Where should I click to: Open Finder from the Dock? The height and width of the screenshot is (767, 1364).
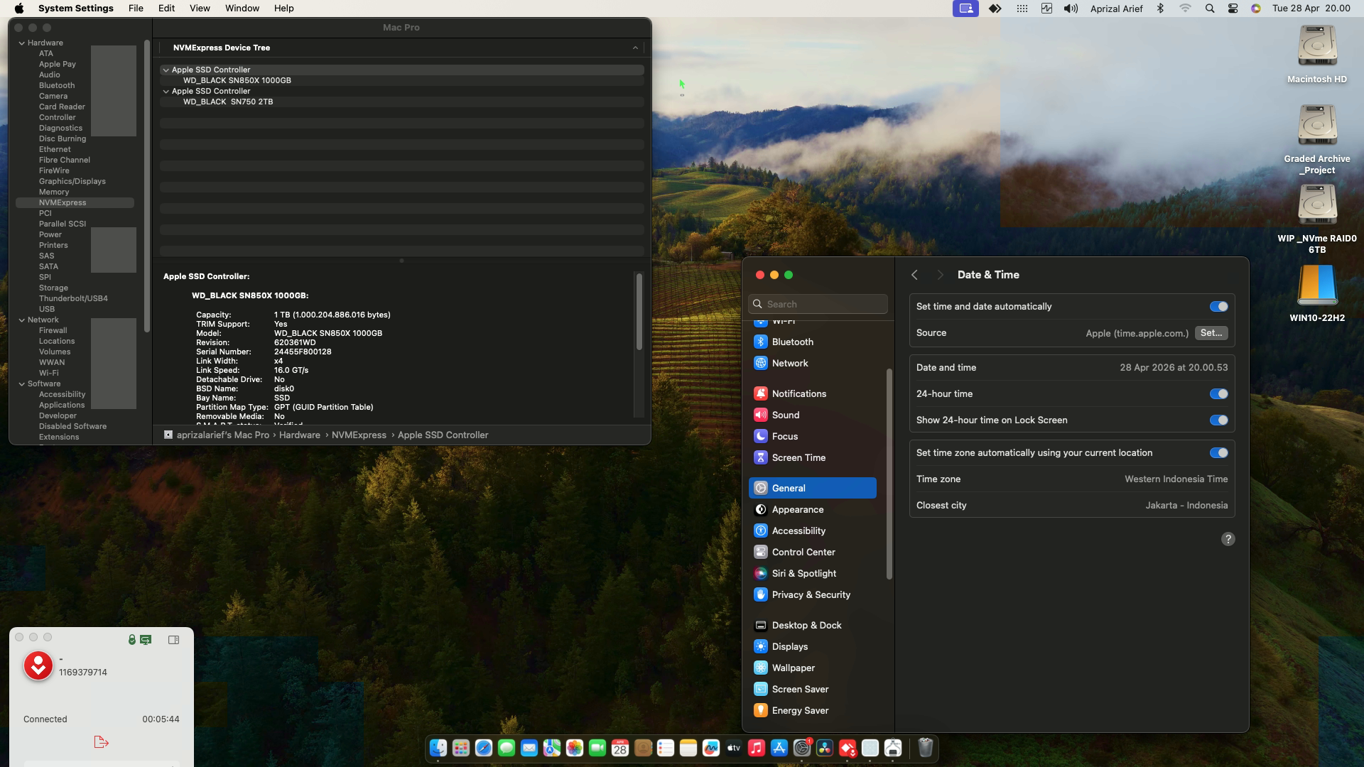(x=438, y=748)
